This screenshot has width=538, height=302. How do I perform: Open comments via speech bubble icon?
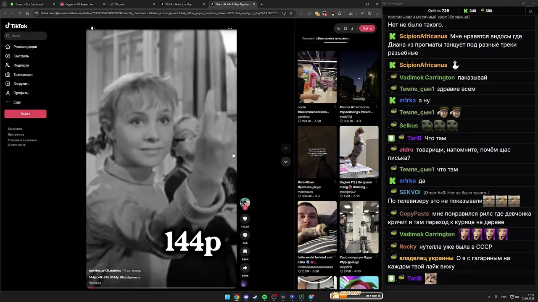tap(245, 235)
